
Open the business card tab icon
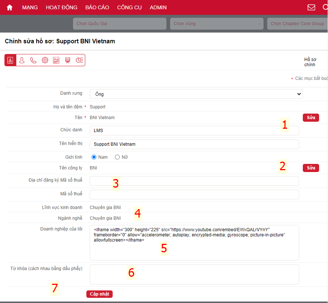56,60
